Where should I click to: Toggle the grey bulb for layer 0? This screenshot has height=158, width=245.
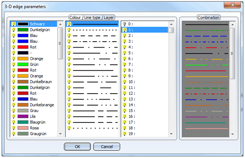pyautogui.click(x=125, y=24)
